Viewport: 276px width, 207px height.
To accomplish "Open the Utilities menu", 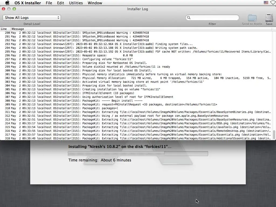I will (x=76, y=3).
